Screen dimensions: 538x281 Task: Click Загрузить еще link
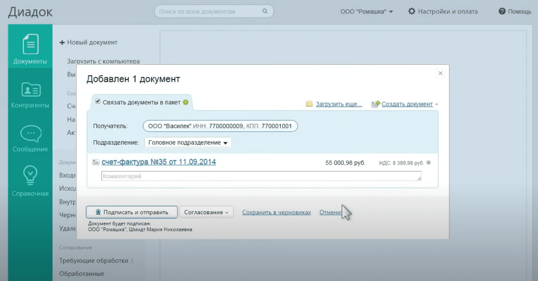tap(339, 104)
